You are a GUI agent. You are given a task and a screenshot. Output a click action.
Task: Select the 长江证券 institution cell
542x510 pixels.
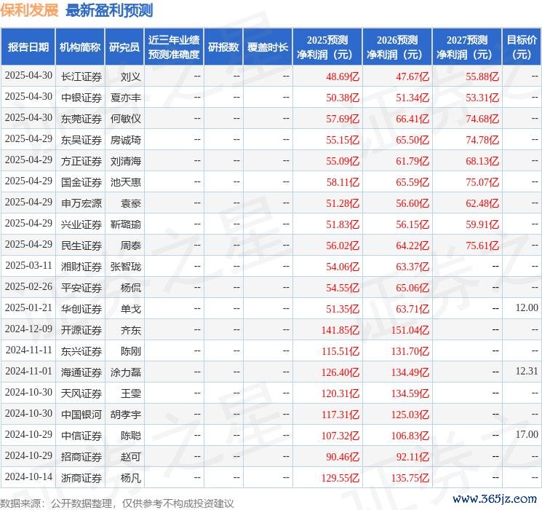(81, 76)
